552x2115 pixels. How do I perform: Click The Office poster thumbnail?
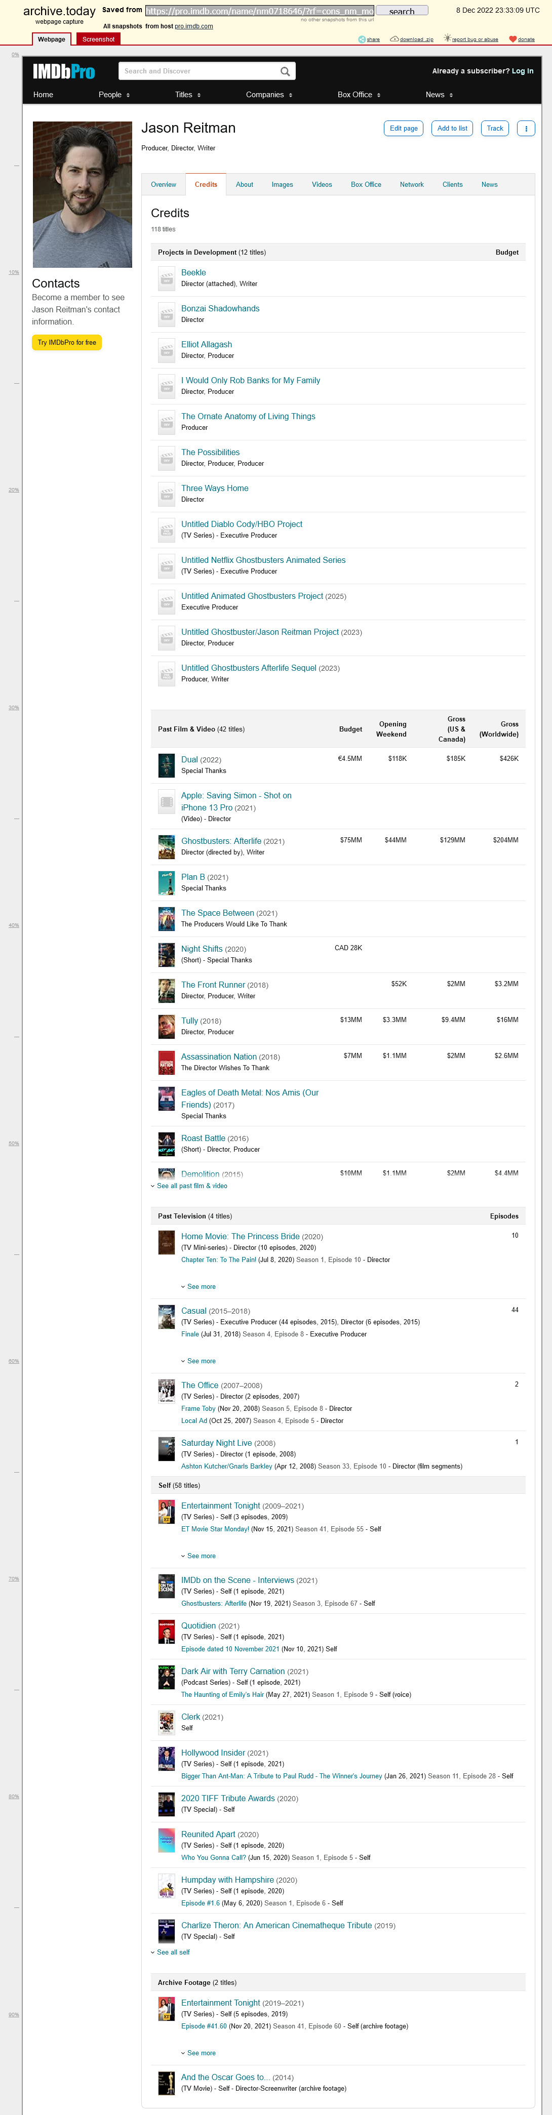(166, 1391)
